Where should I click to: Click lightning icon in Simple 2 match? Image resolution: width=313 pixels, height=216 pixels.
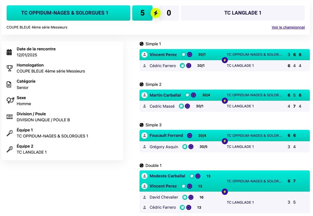pyautogui.click(x=225, y=101)
